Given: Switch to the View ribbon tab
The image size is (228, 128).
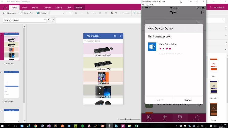Looking at the screenshot, I should 69,8.
